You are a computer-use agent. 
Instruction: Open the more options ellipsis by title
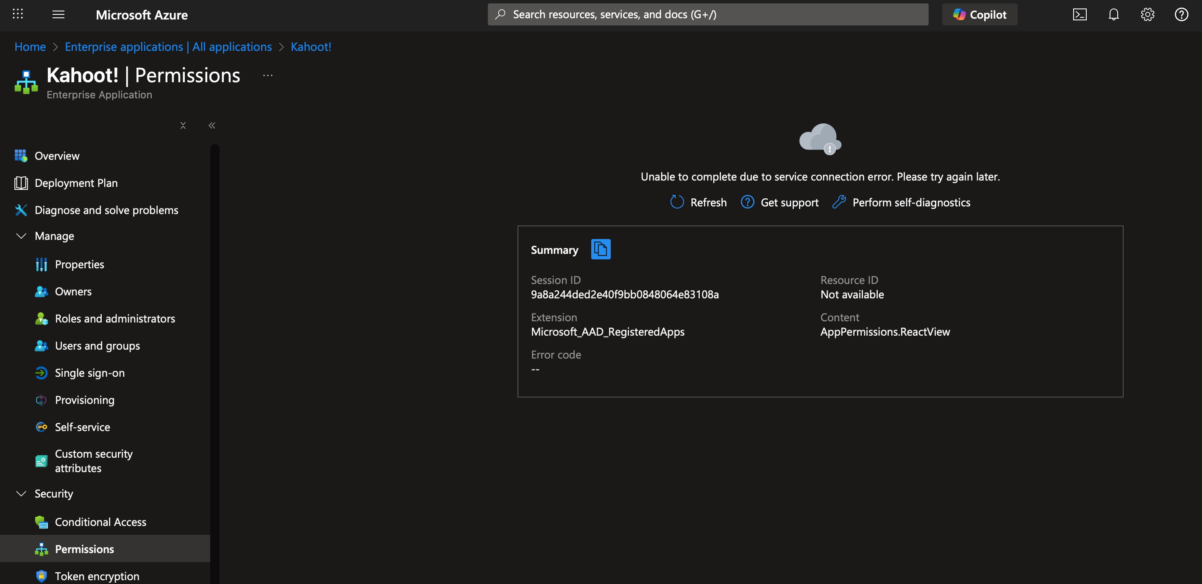coord(268,75)
